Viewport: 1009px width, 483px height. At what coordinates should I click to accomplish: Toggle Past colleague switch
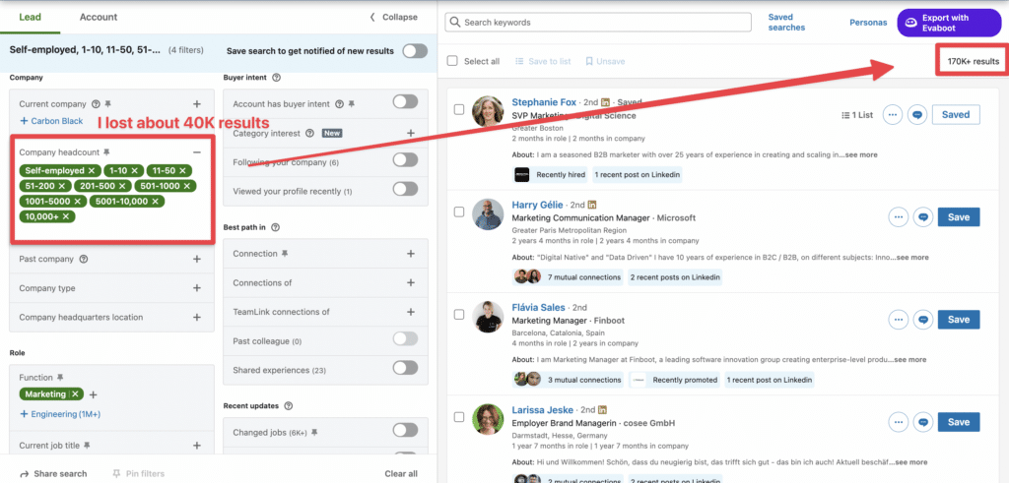405,339
